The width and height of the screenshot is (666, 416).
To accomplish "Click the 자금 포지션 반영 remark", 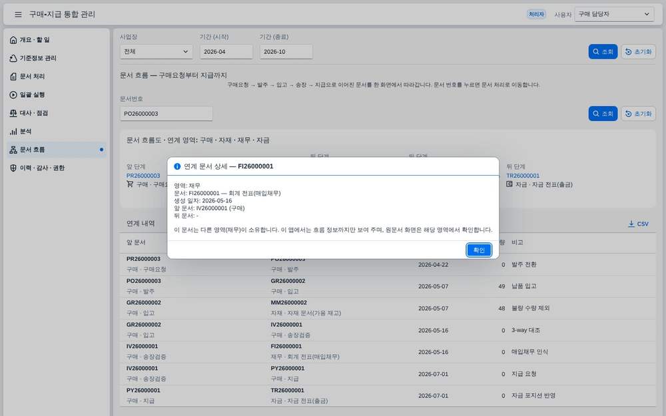I will 533,395.
